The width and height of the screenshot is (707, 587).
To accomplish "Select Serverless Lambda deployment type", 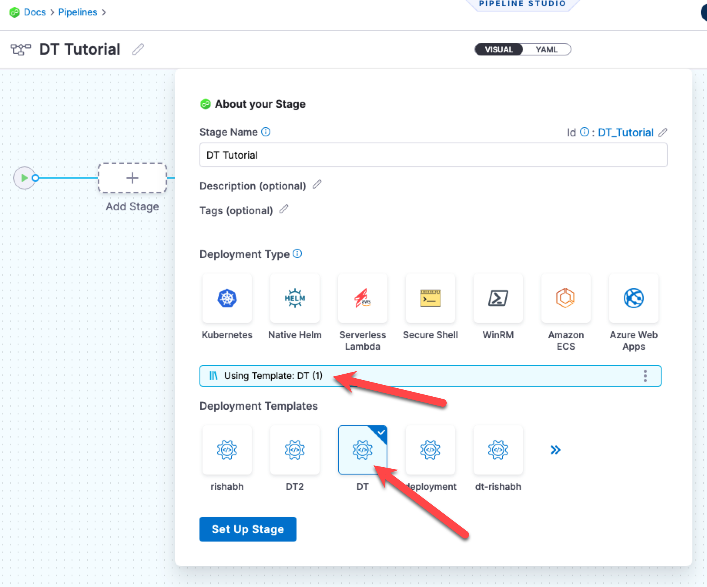I will point(362,299).
